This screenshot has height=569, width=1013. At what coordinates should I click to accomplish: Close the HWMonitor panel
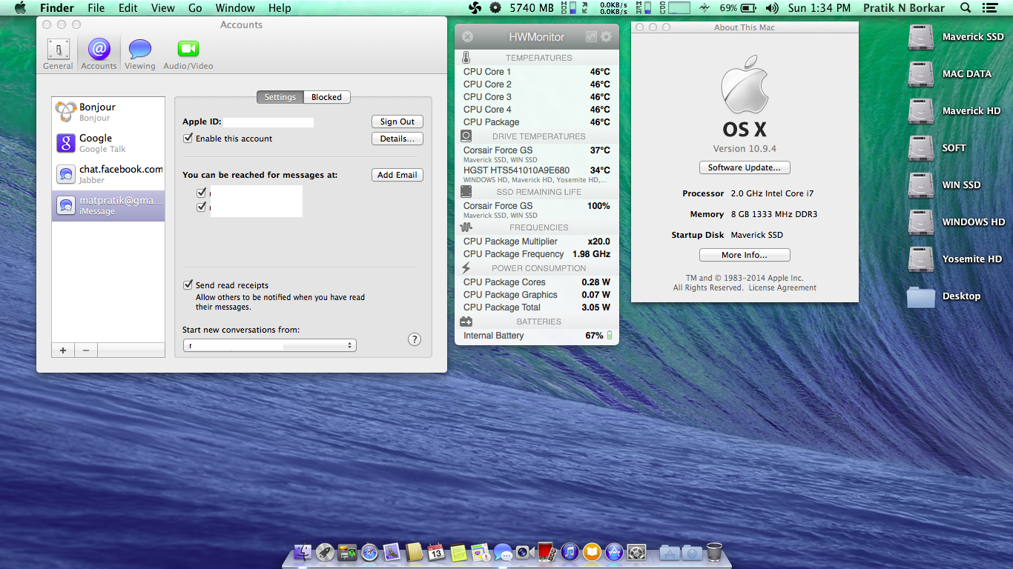click(467, 36)
